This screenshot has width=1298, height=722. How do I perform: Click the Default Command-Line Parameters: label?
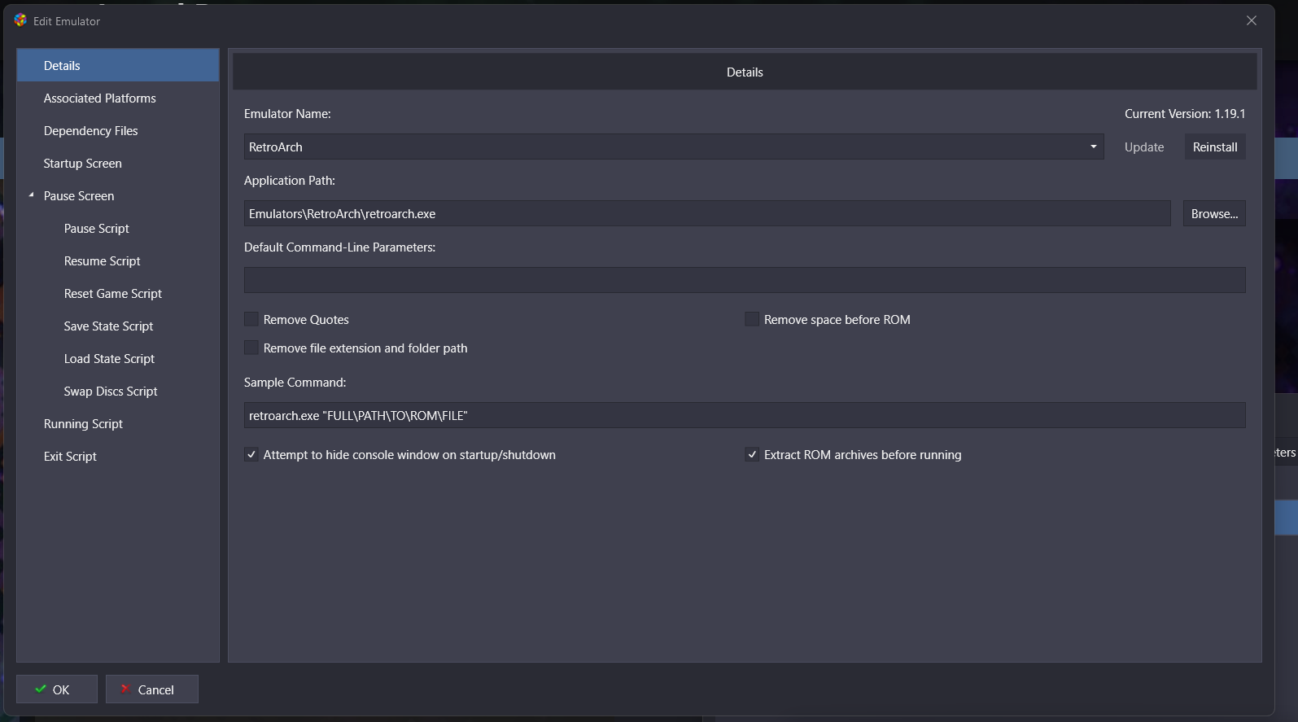[x=340, y=247]
